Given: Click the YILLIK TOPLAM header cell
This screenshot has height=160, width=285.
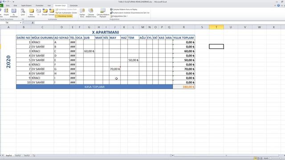Looking at the screenshot, I should (x=184, y=38).
